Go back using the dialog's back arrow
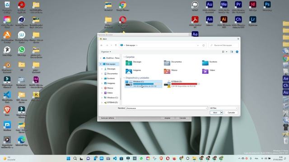 [x=102, y=45]
